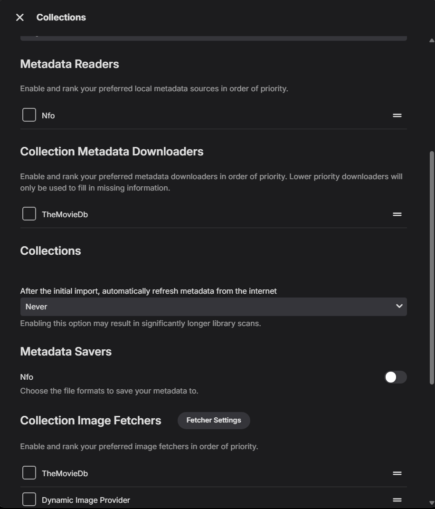Click the Dynamic Image Provider reorder handle
Viewport: 435px width, 509px height.
point(397,500)
